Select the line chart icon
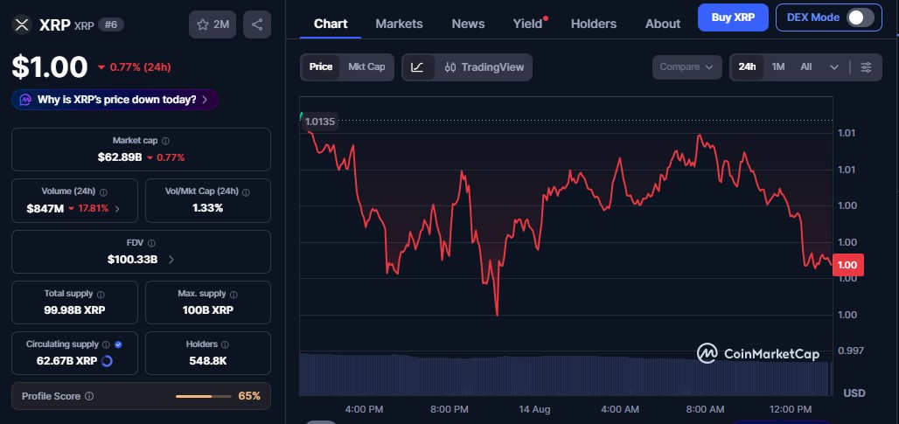Image resolution: width=899 pixels, height=424 pixels. 418,67
